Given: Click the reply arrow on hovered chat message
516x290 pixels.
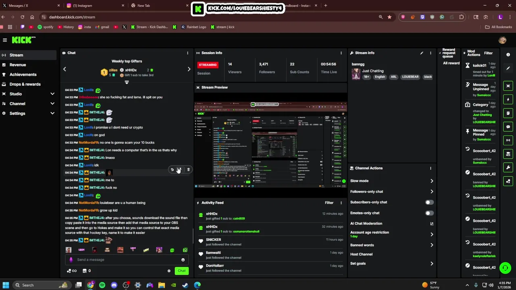Looking at the screenshot, I should pyautogui.click(x=172, y=170).
